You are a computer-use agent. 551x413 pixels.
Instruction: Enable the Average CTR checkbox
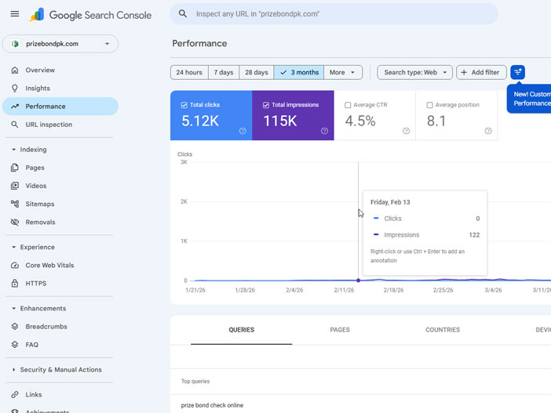[x=348, y=105]
